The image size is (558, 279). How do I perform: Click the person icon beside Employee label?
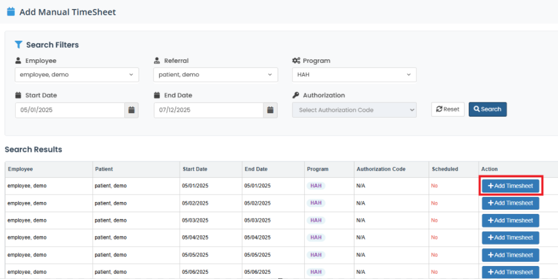[x=18, y=61]
